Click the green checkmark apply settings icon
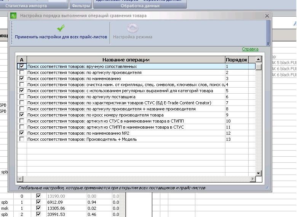The image size is (297, 217). (61, 28)
